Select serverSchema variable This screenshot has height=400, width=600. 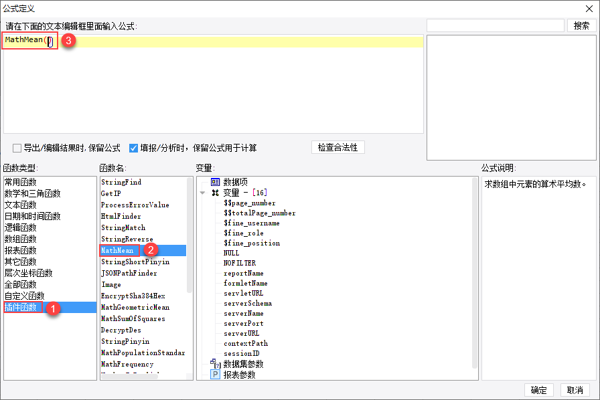tap(248, 303)
